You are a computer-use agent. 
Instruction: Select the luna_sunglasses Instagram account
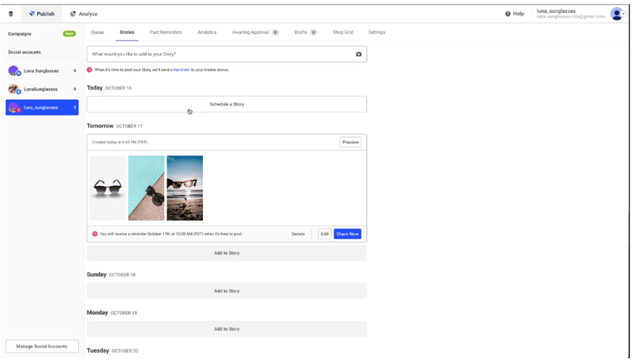(42, 107)
